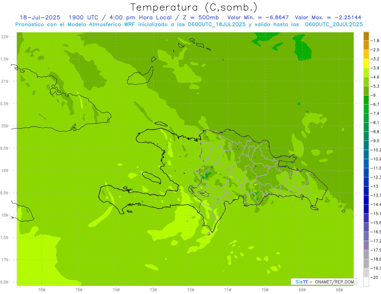Viewport: 381px width, 294px height.
Task: Click the 68W longitude label
Action: (339, 290)
